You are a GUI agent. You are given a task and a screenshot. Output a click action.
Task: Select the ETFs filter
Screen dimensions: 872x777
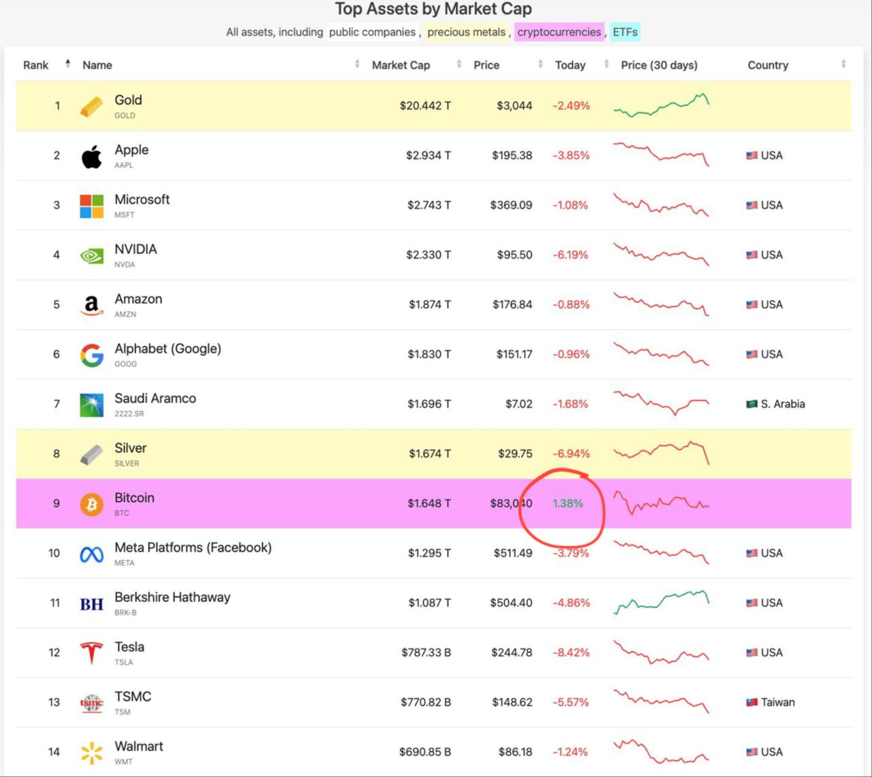pos(625,32)
